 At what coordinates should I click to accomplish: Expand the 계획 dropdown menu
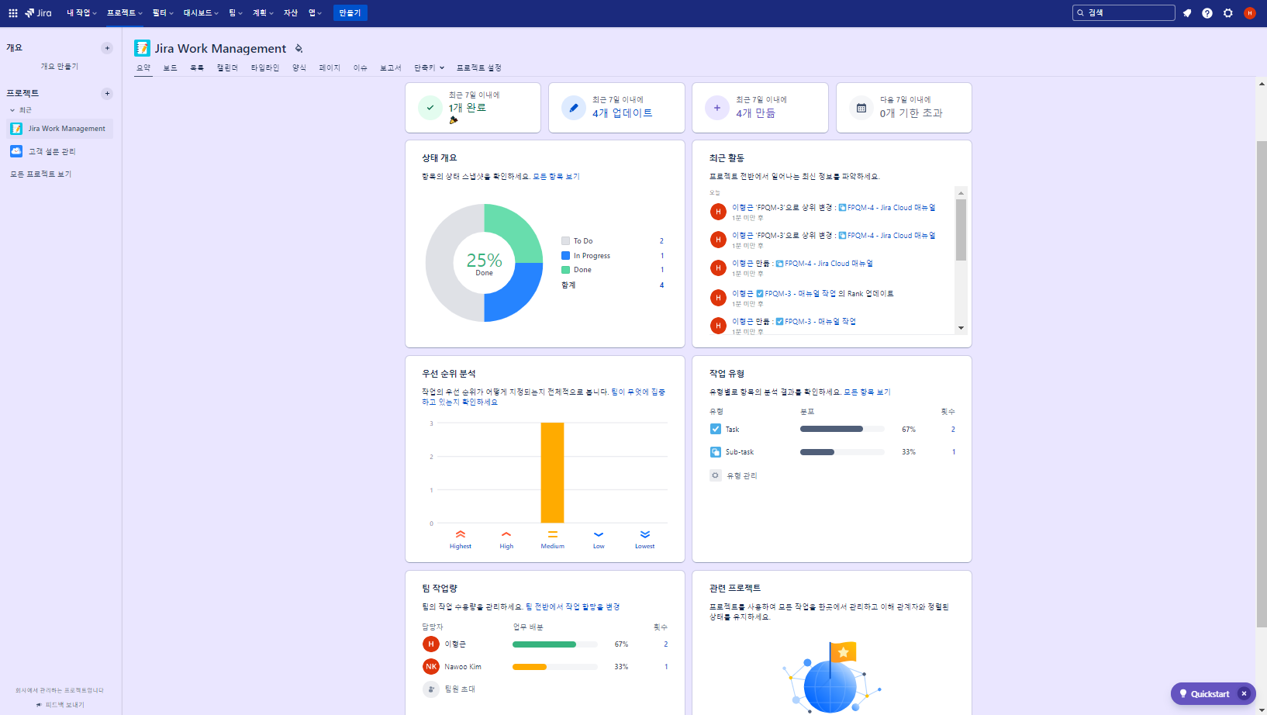(263, 13)
